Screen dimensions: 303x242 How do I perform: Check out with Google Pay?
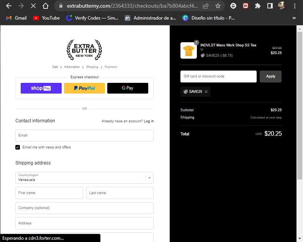[x=128, y=88]
